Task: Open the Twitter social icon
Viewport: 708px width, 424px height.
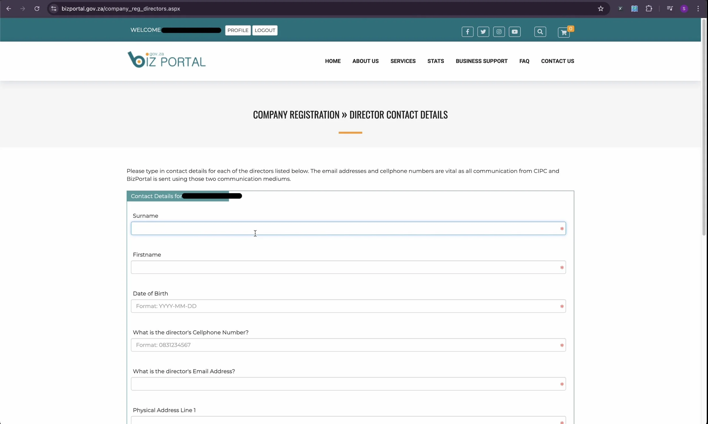Action: tap(483, 32)
